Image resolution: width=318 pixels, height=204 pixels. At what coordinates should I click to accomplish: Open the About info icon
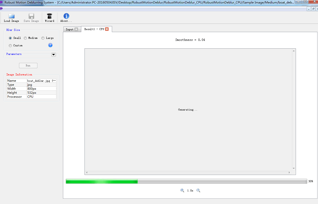point(66,16)
